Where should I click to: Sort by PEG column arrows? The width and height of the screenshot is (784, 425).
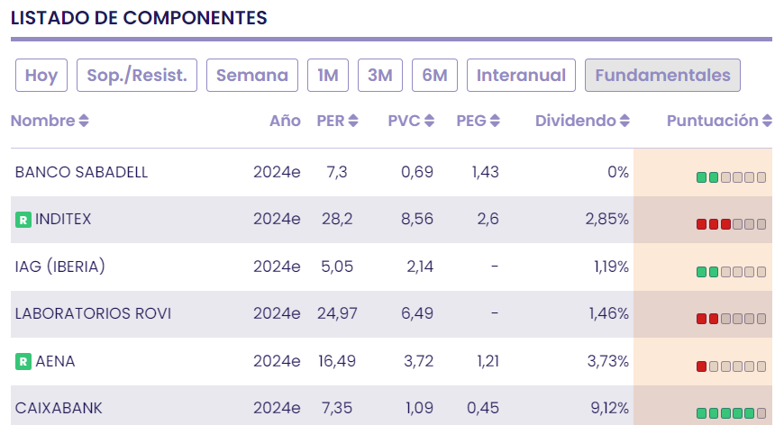(x=495, y=122)
